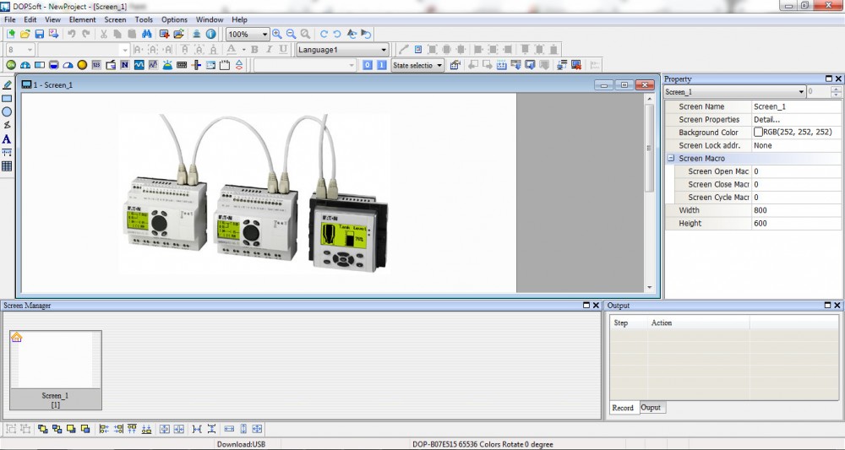Open the Language1 dropdown
Viewport: 845px width, 450px height.
(x=384, y=50)
